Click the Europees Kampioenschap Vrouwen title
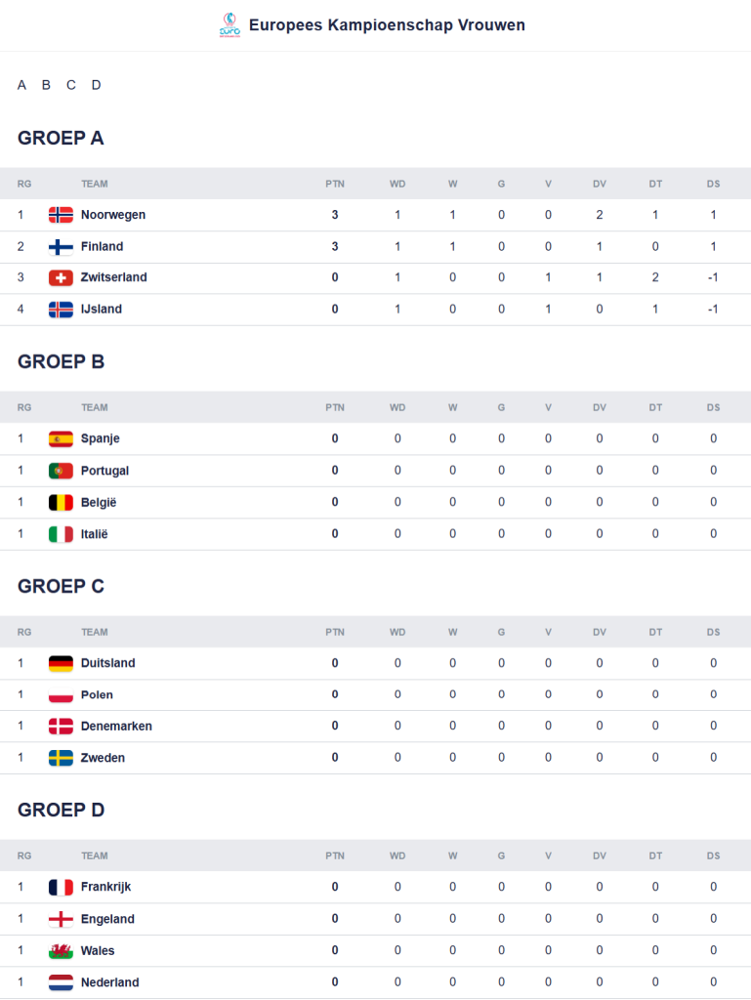The height and width of the screenshot is (1000, 751). [x=387, y=25]
